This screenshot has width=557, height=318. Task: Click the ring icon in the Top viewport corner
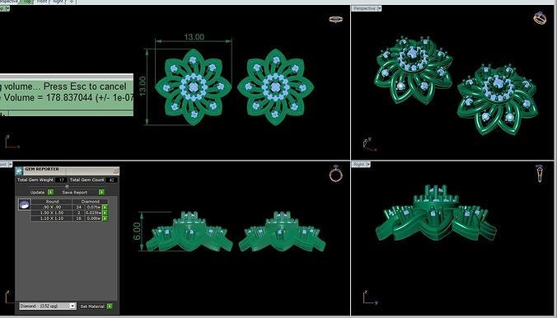pyautogui.click(x=335, y=19)
